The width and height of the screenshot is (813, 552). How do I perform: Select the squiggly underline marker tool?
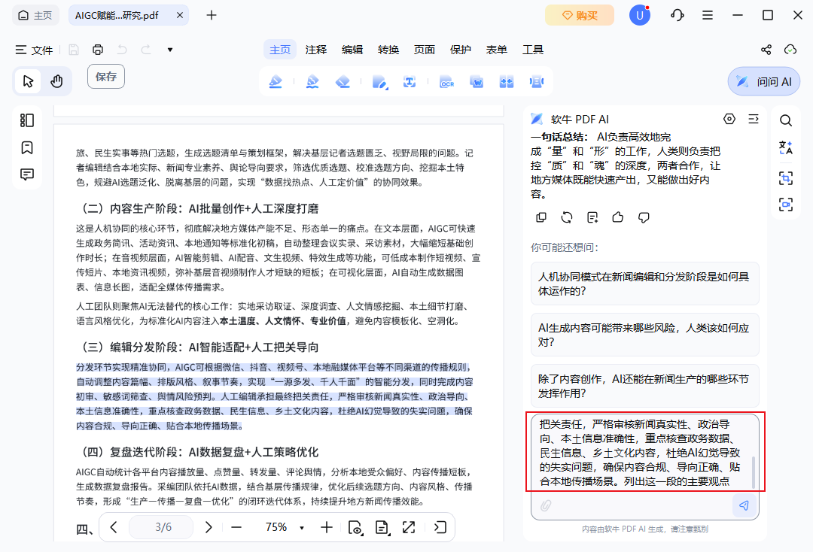pos(312,82)
